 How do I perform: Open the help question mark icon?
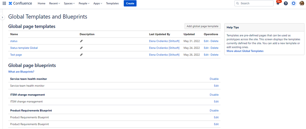coord(286,3)
